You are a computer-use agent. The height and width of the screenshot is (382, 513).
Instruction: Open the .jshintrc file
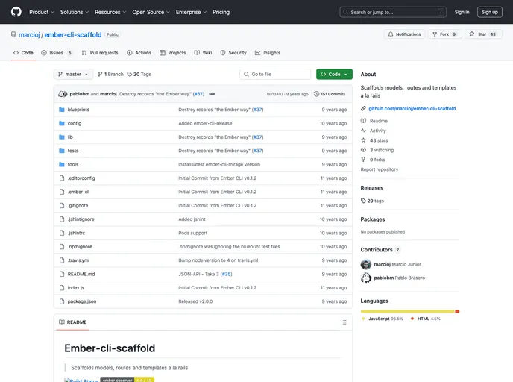point(76,233)
